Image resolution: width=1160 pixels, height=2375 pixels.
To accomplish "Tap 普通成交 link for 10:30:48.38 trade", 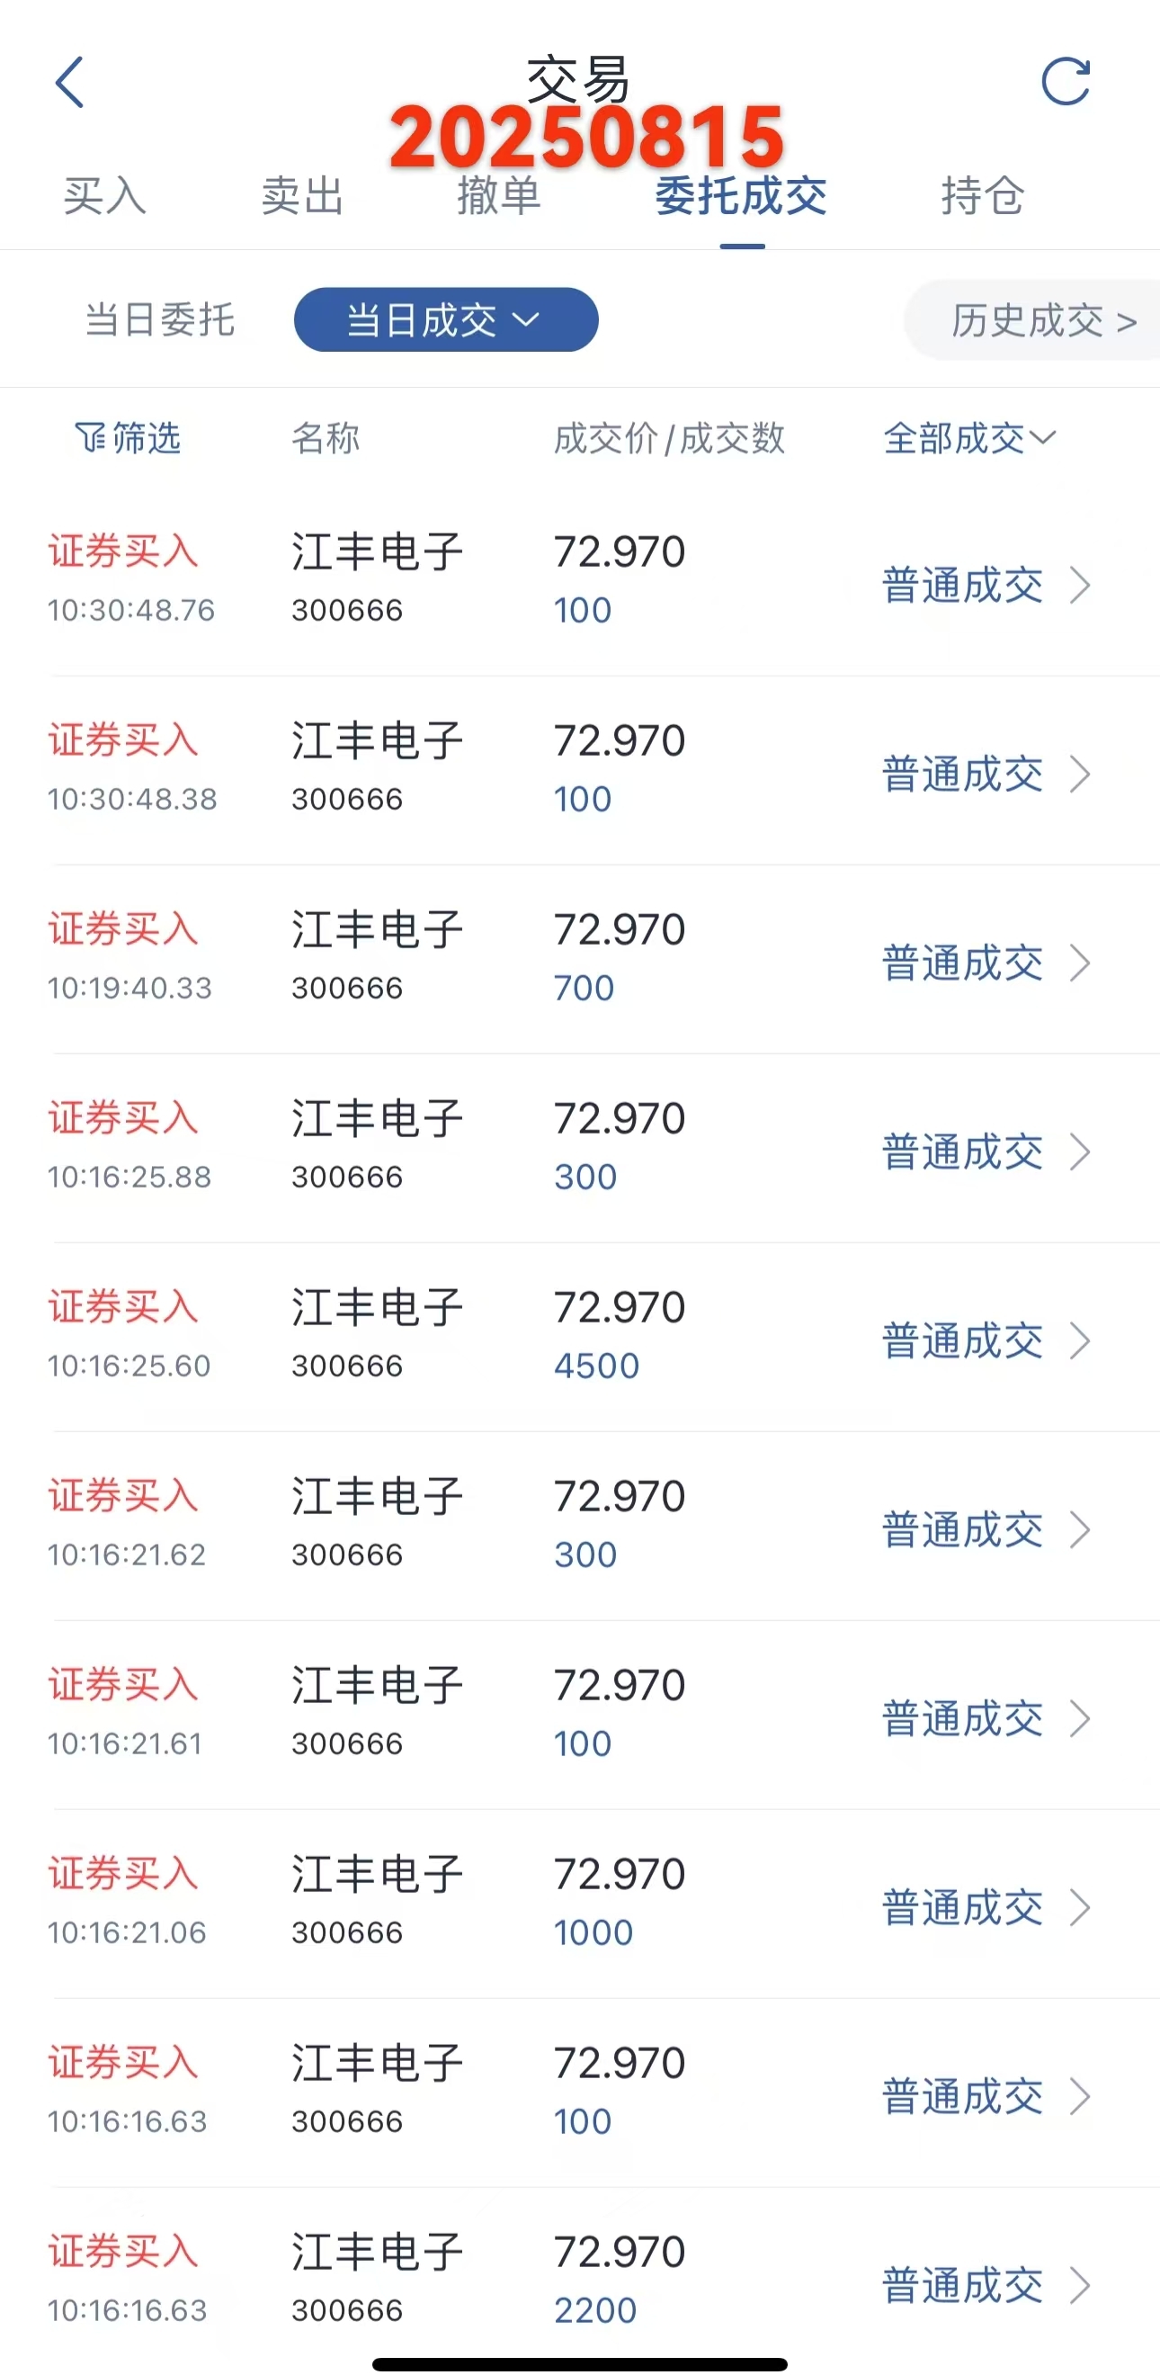I will pos(963,775).
